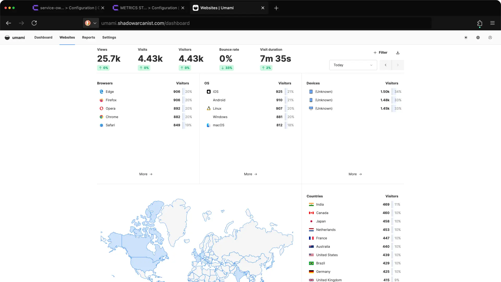The height and width of the screenshot is (282, 501).
Task: Open a new browser tab
Action: point(276,8)
